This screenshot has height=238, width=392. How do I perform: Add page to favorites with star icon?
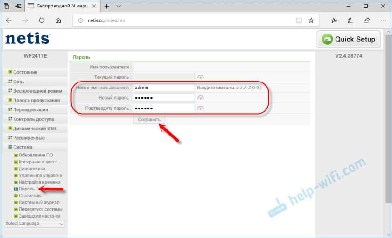coord(311,20)
